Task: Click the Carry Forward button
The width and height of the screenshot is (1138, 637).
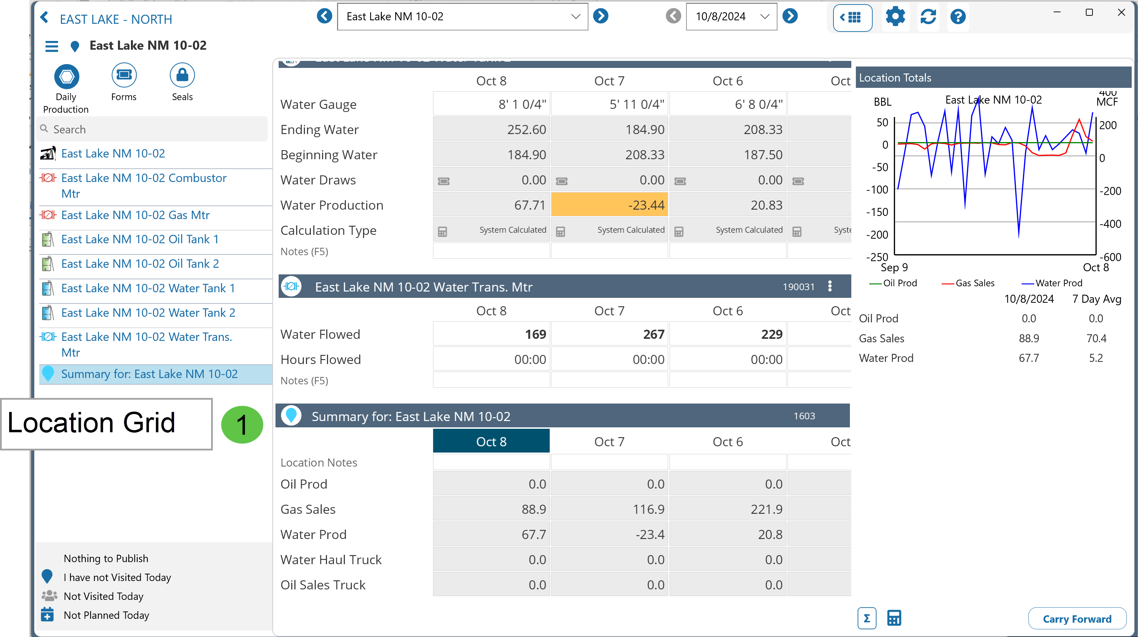Action: (x=1077, y=618)
